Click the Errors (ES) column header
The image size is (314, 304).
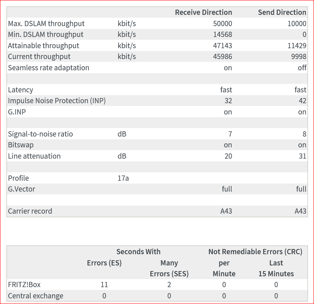pyautogui.click(x=104, y=263)
